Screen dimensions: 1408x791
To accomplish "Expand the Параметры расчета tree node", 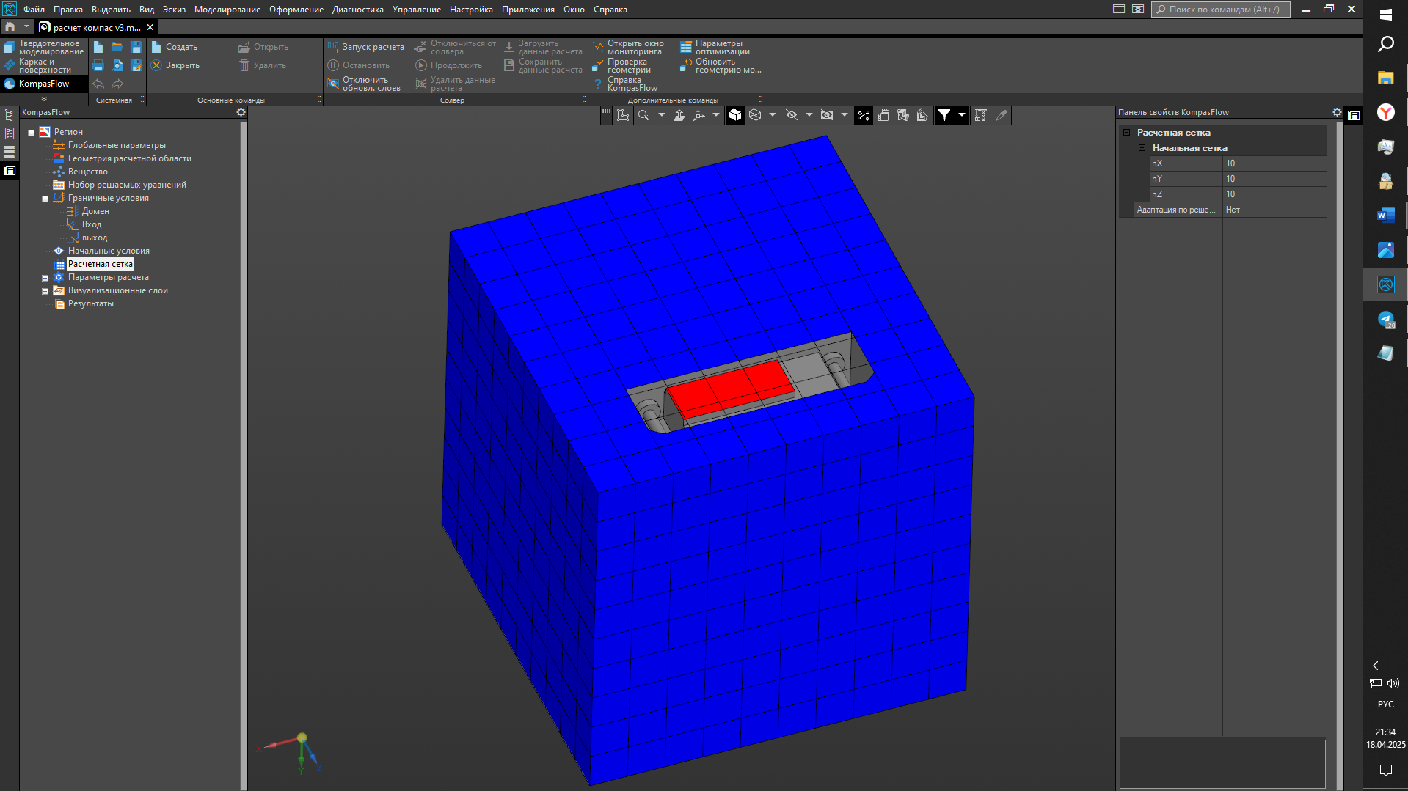I will tap(45, 278).
